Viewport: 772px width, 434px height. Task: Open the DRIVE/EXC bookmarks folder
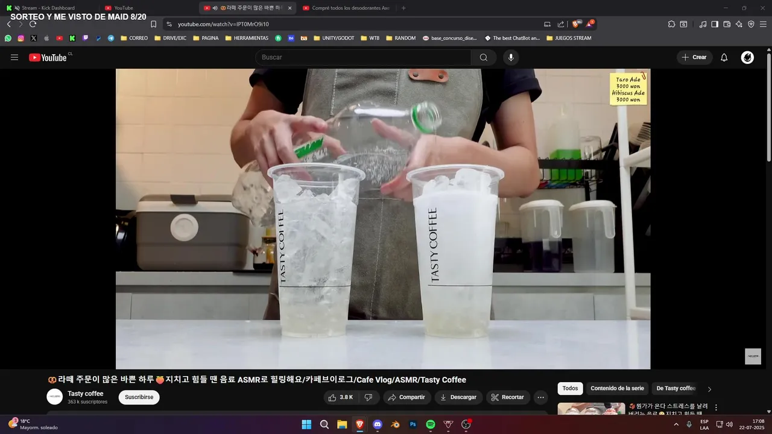coord(170,38)
